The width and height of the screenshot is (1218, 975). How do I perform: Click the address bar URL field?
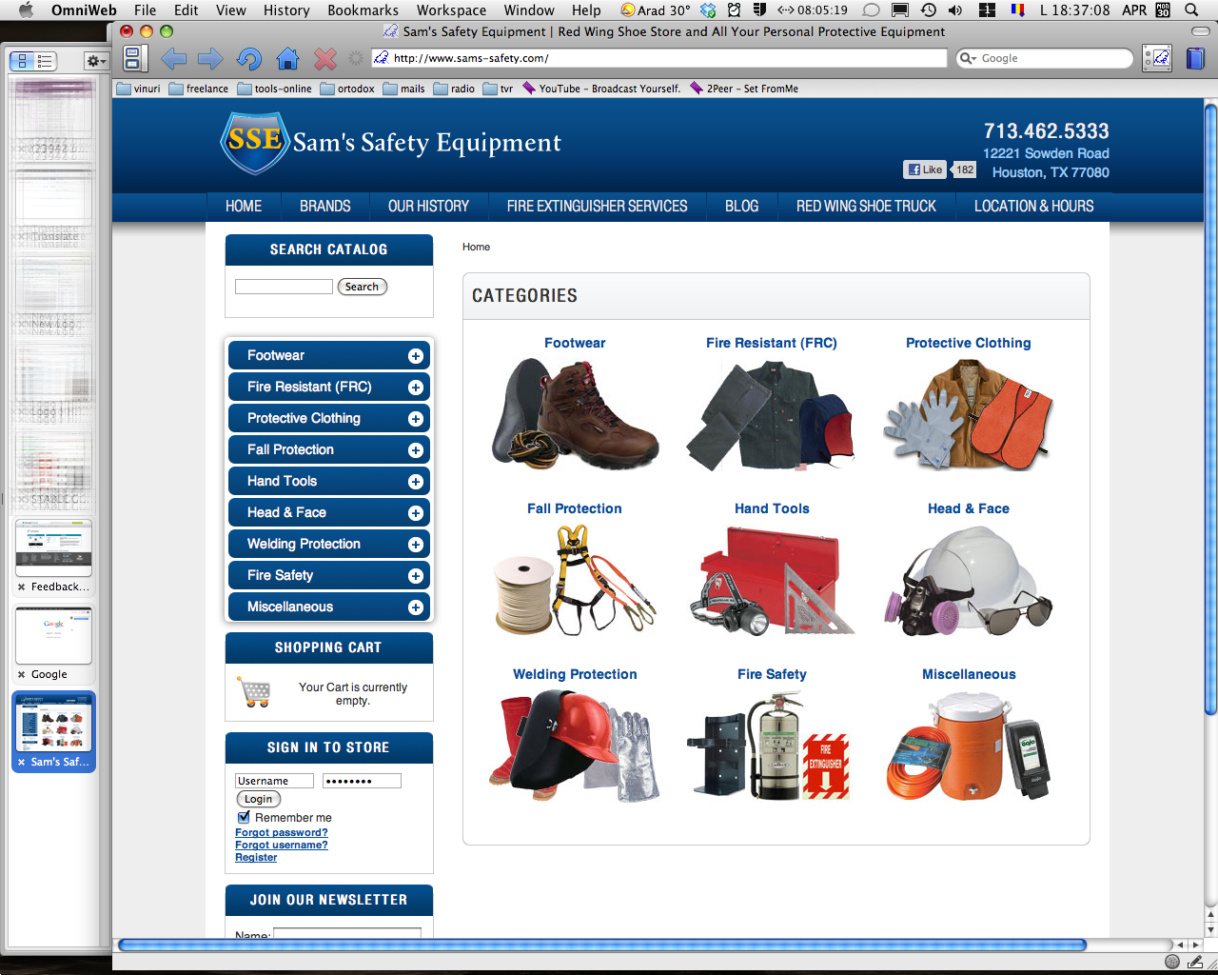(659, 58)
